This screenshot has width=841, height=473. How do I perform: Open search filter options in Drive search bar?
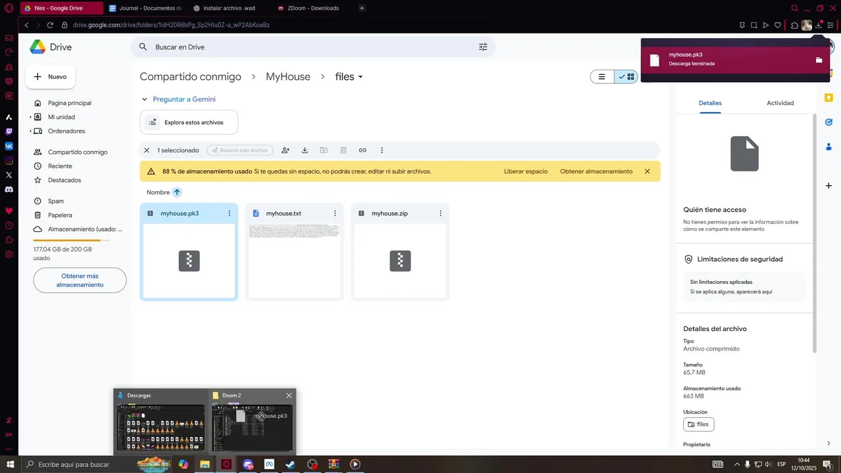pos(483,47)
